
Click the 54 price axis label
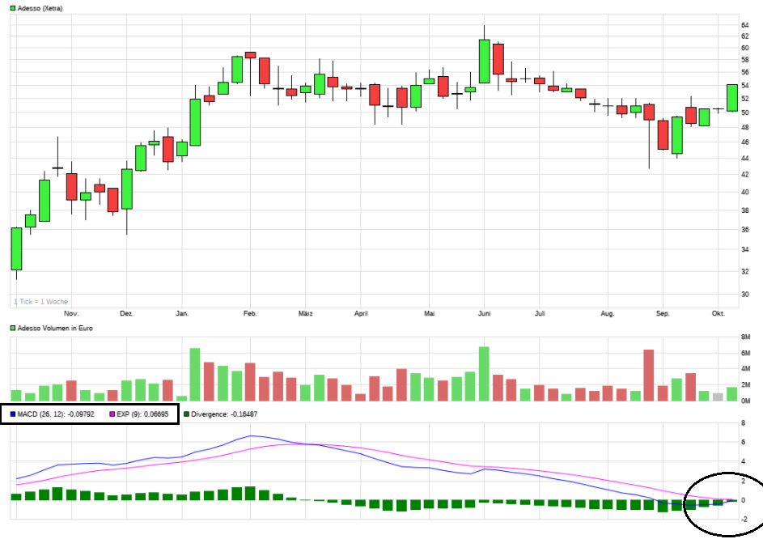[x=745, y=86]
